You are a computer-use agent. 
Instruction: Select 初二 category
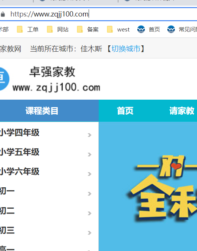(x=7, y=211)
